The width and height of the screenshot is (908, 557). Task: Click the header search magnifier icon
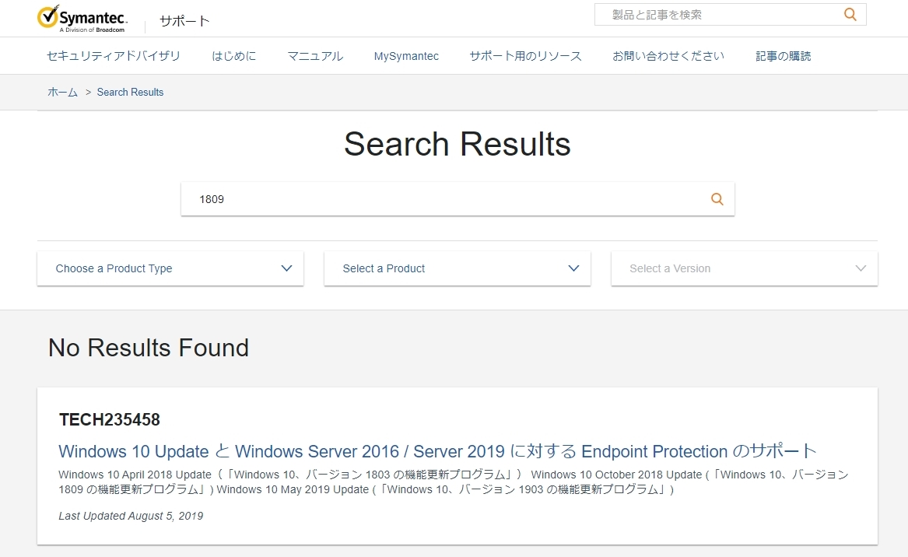pos(850,15)
